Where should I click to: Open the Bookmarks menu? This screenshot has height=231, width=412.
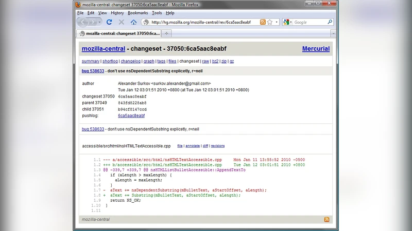coord(138,13)
